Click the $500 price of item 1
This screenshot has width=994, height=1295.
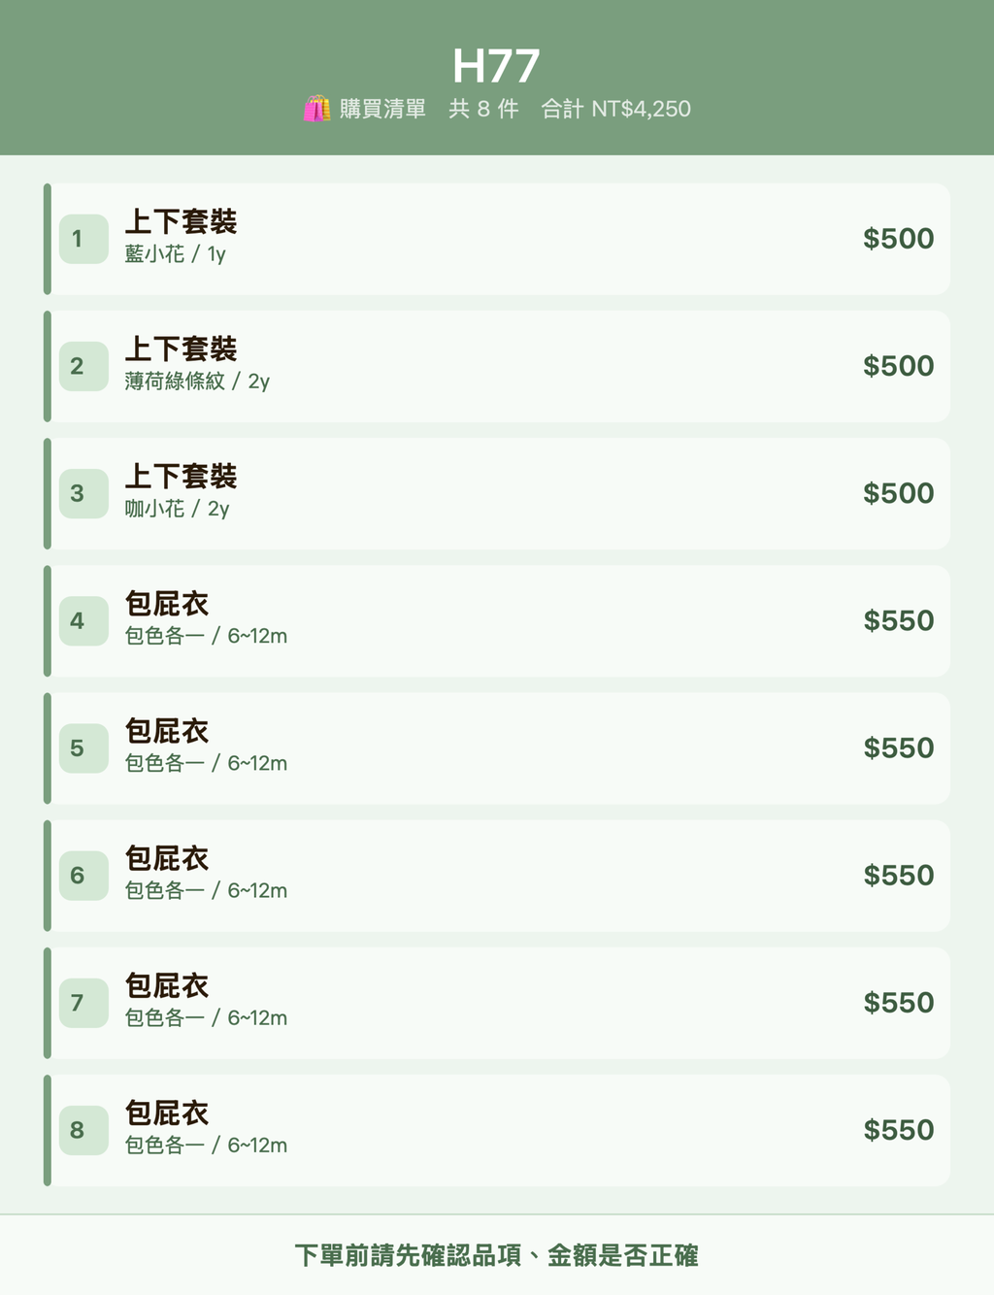(x=899, y=239)
